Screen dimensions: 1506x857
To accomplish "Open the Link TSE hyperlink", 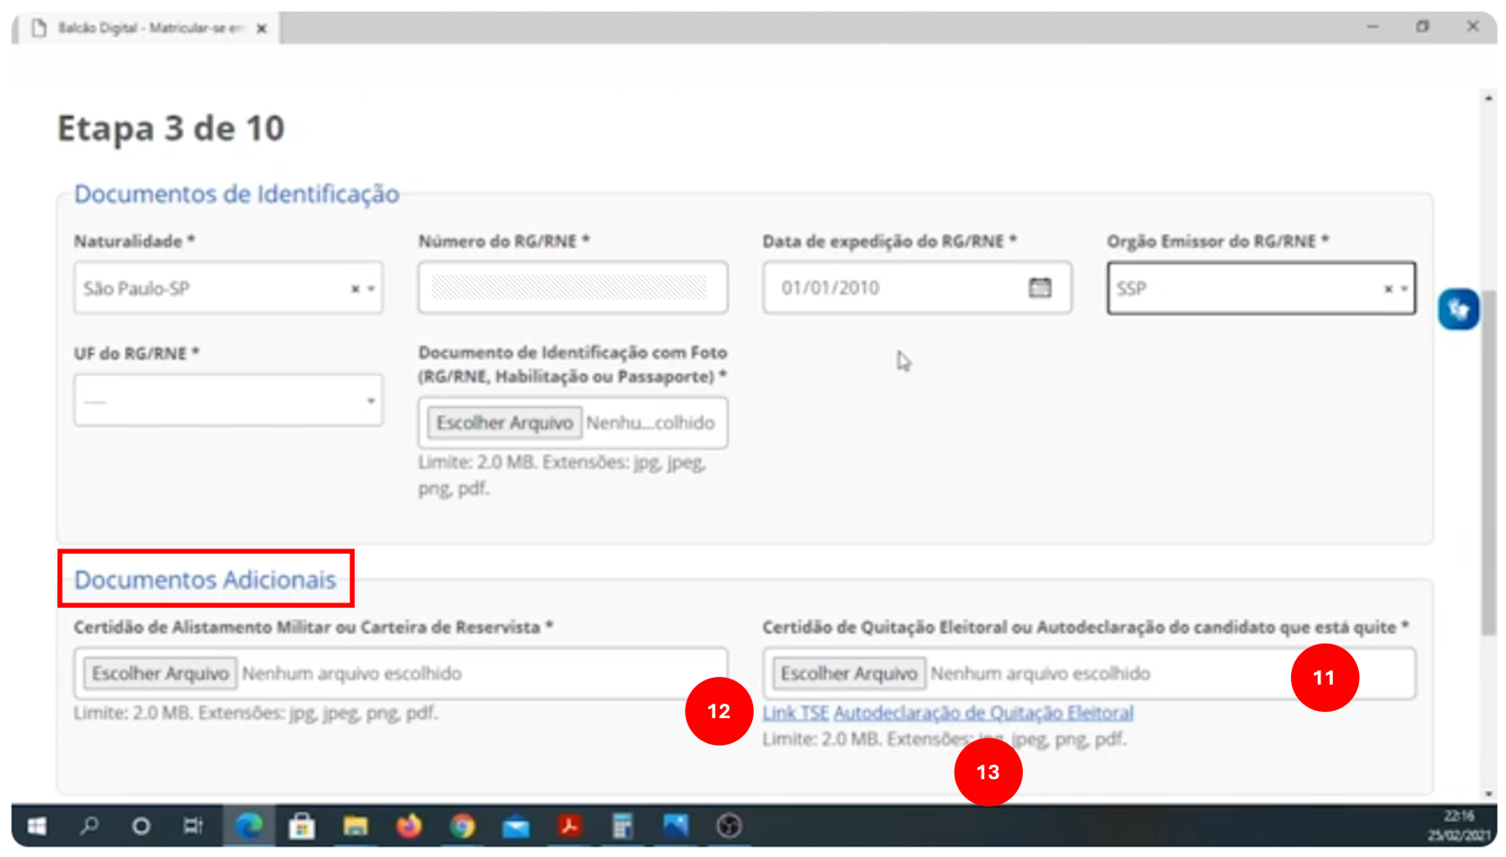I will click(x=794, y=713).
